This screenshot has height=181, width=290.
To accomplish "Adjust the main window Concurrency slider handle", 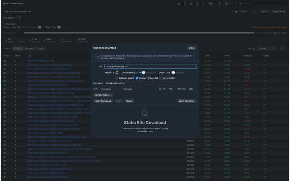I will point(40,27).
